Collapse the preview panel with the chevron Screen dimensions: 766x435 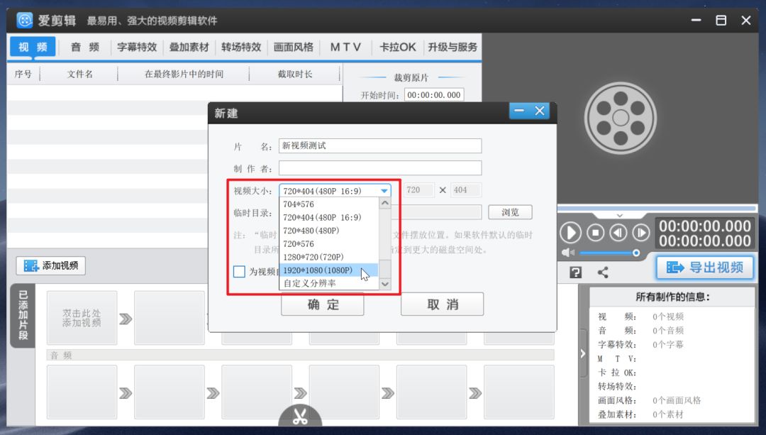click(620, 216)
